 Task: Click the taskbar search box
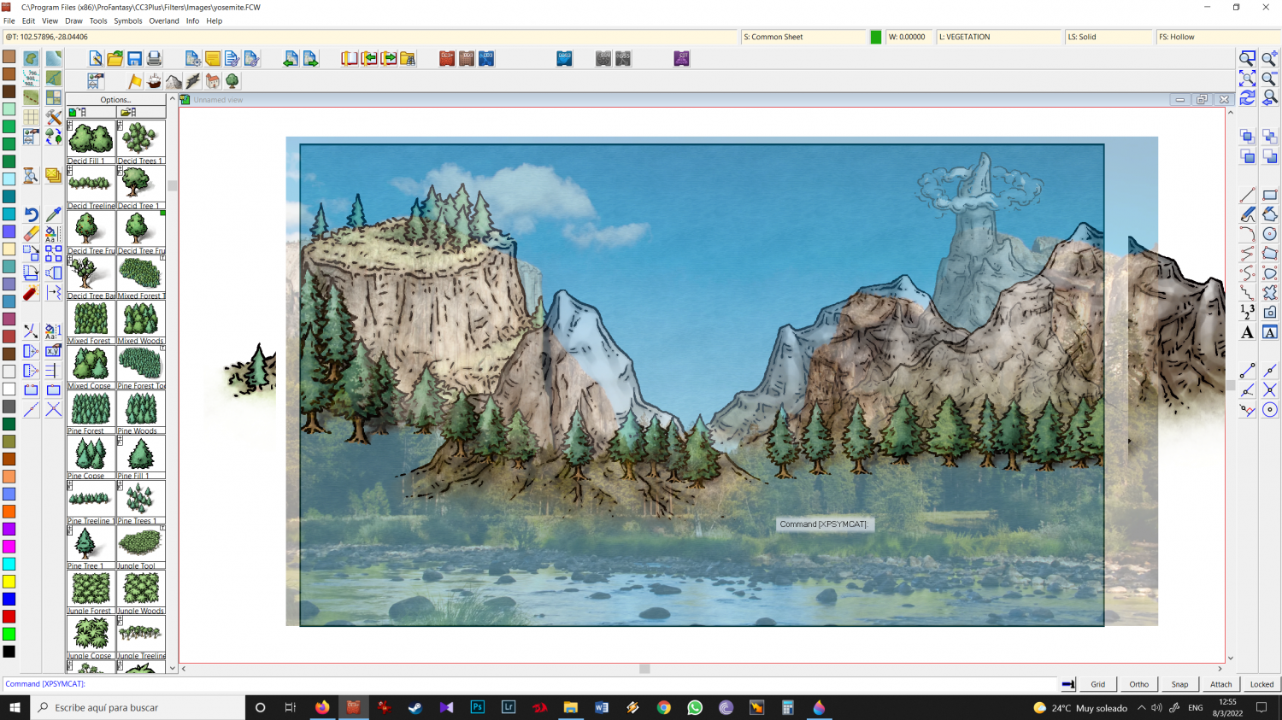[138, 707]
